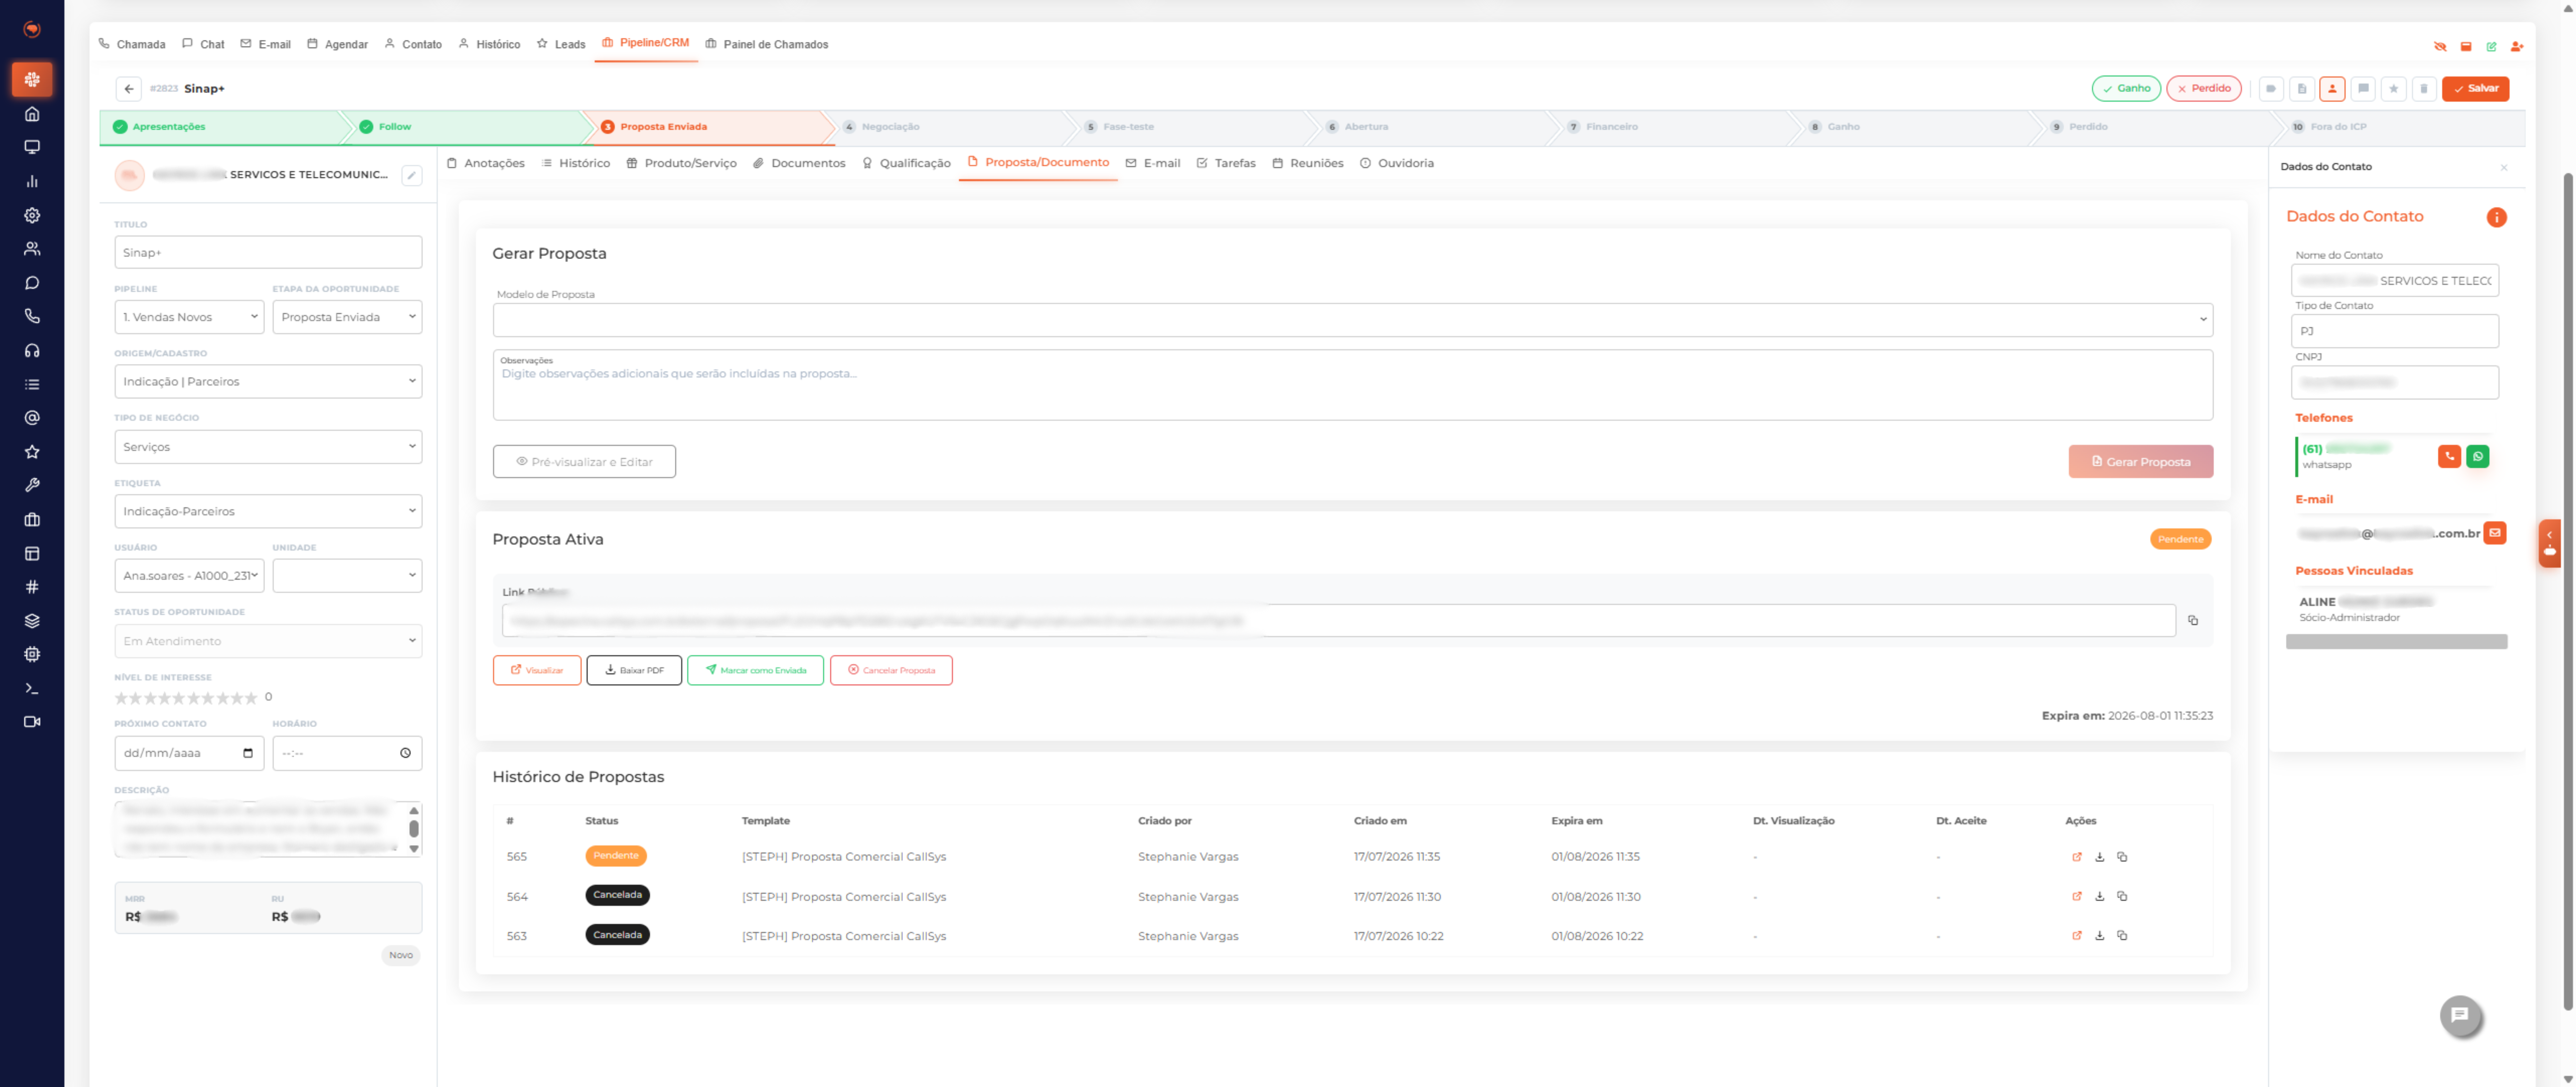Open the layers stack sidebar icon
The image size is (2576, 1087).
click(32, 621)
